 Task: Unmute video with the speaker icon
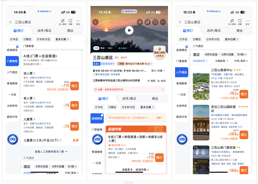coord(140,22)
